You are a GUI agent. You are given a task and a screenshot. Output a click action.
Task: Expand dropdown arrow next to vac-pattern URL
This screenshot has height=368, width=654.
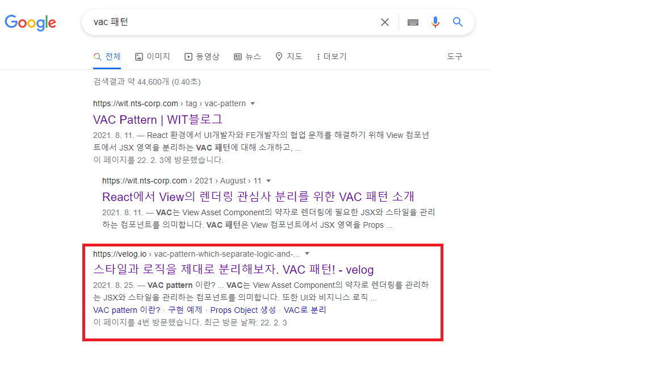[x=252, y=103]
